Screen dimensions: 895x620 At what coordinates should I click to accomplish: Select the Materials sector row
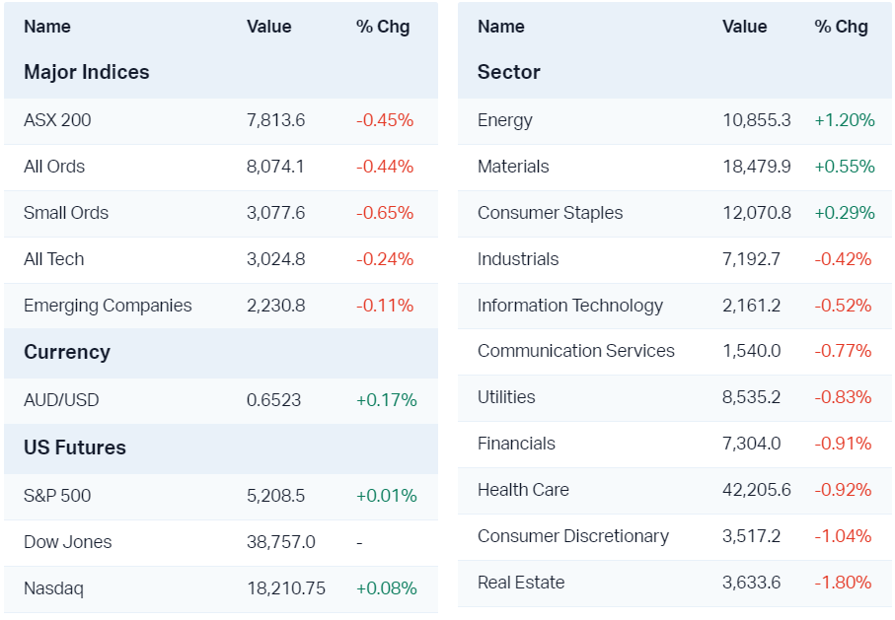click(513, 167)
